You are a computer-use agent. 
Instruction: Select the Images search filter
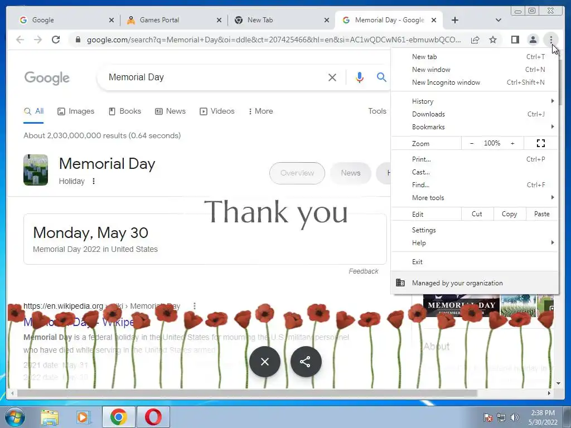76,111
